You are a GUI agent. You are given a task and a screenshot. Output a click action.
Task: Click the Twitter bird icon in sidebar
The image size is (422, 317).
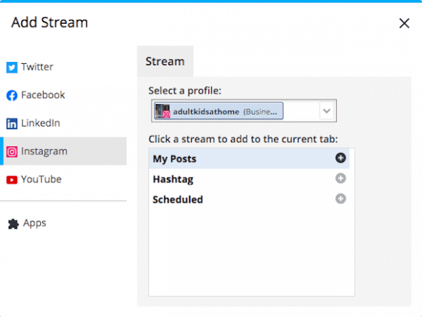[x=12, y=67]
